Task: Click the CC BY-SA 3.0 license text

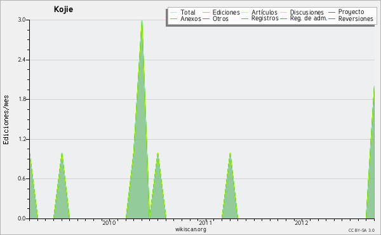Action: (x=361, y=231)
